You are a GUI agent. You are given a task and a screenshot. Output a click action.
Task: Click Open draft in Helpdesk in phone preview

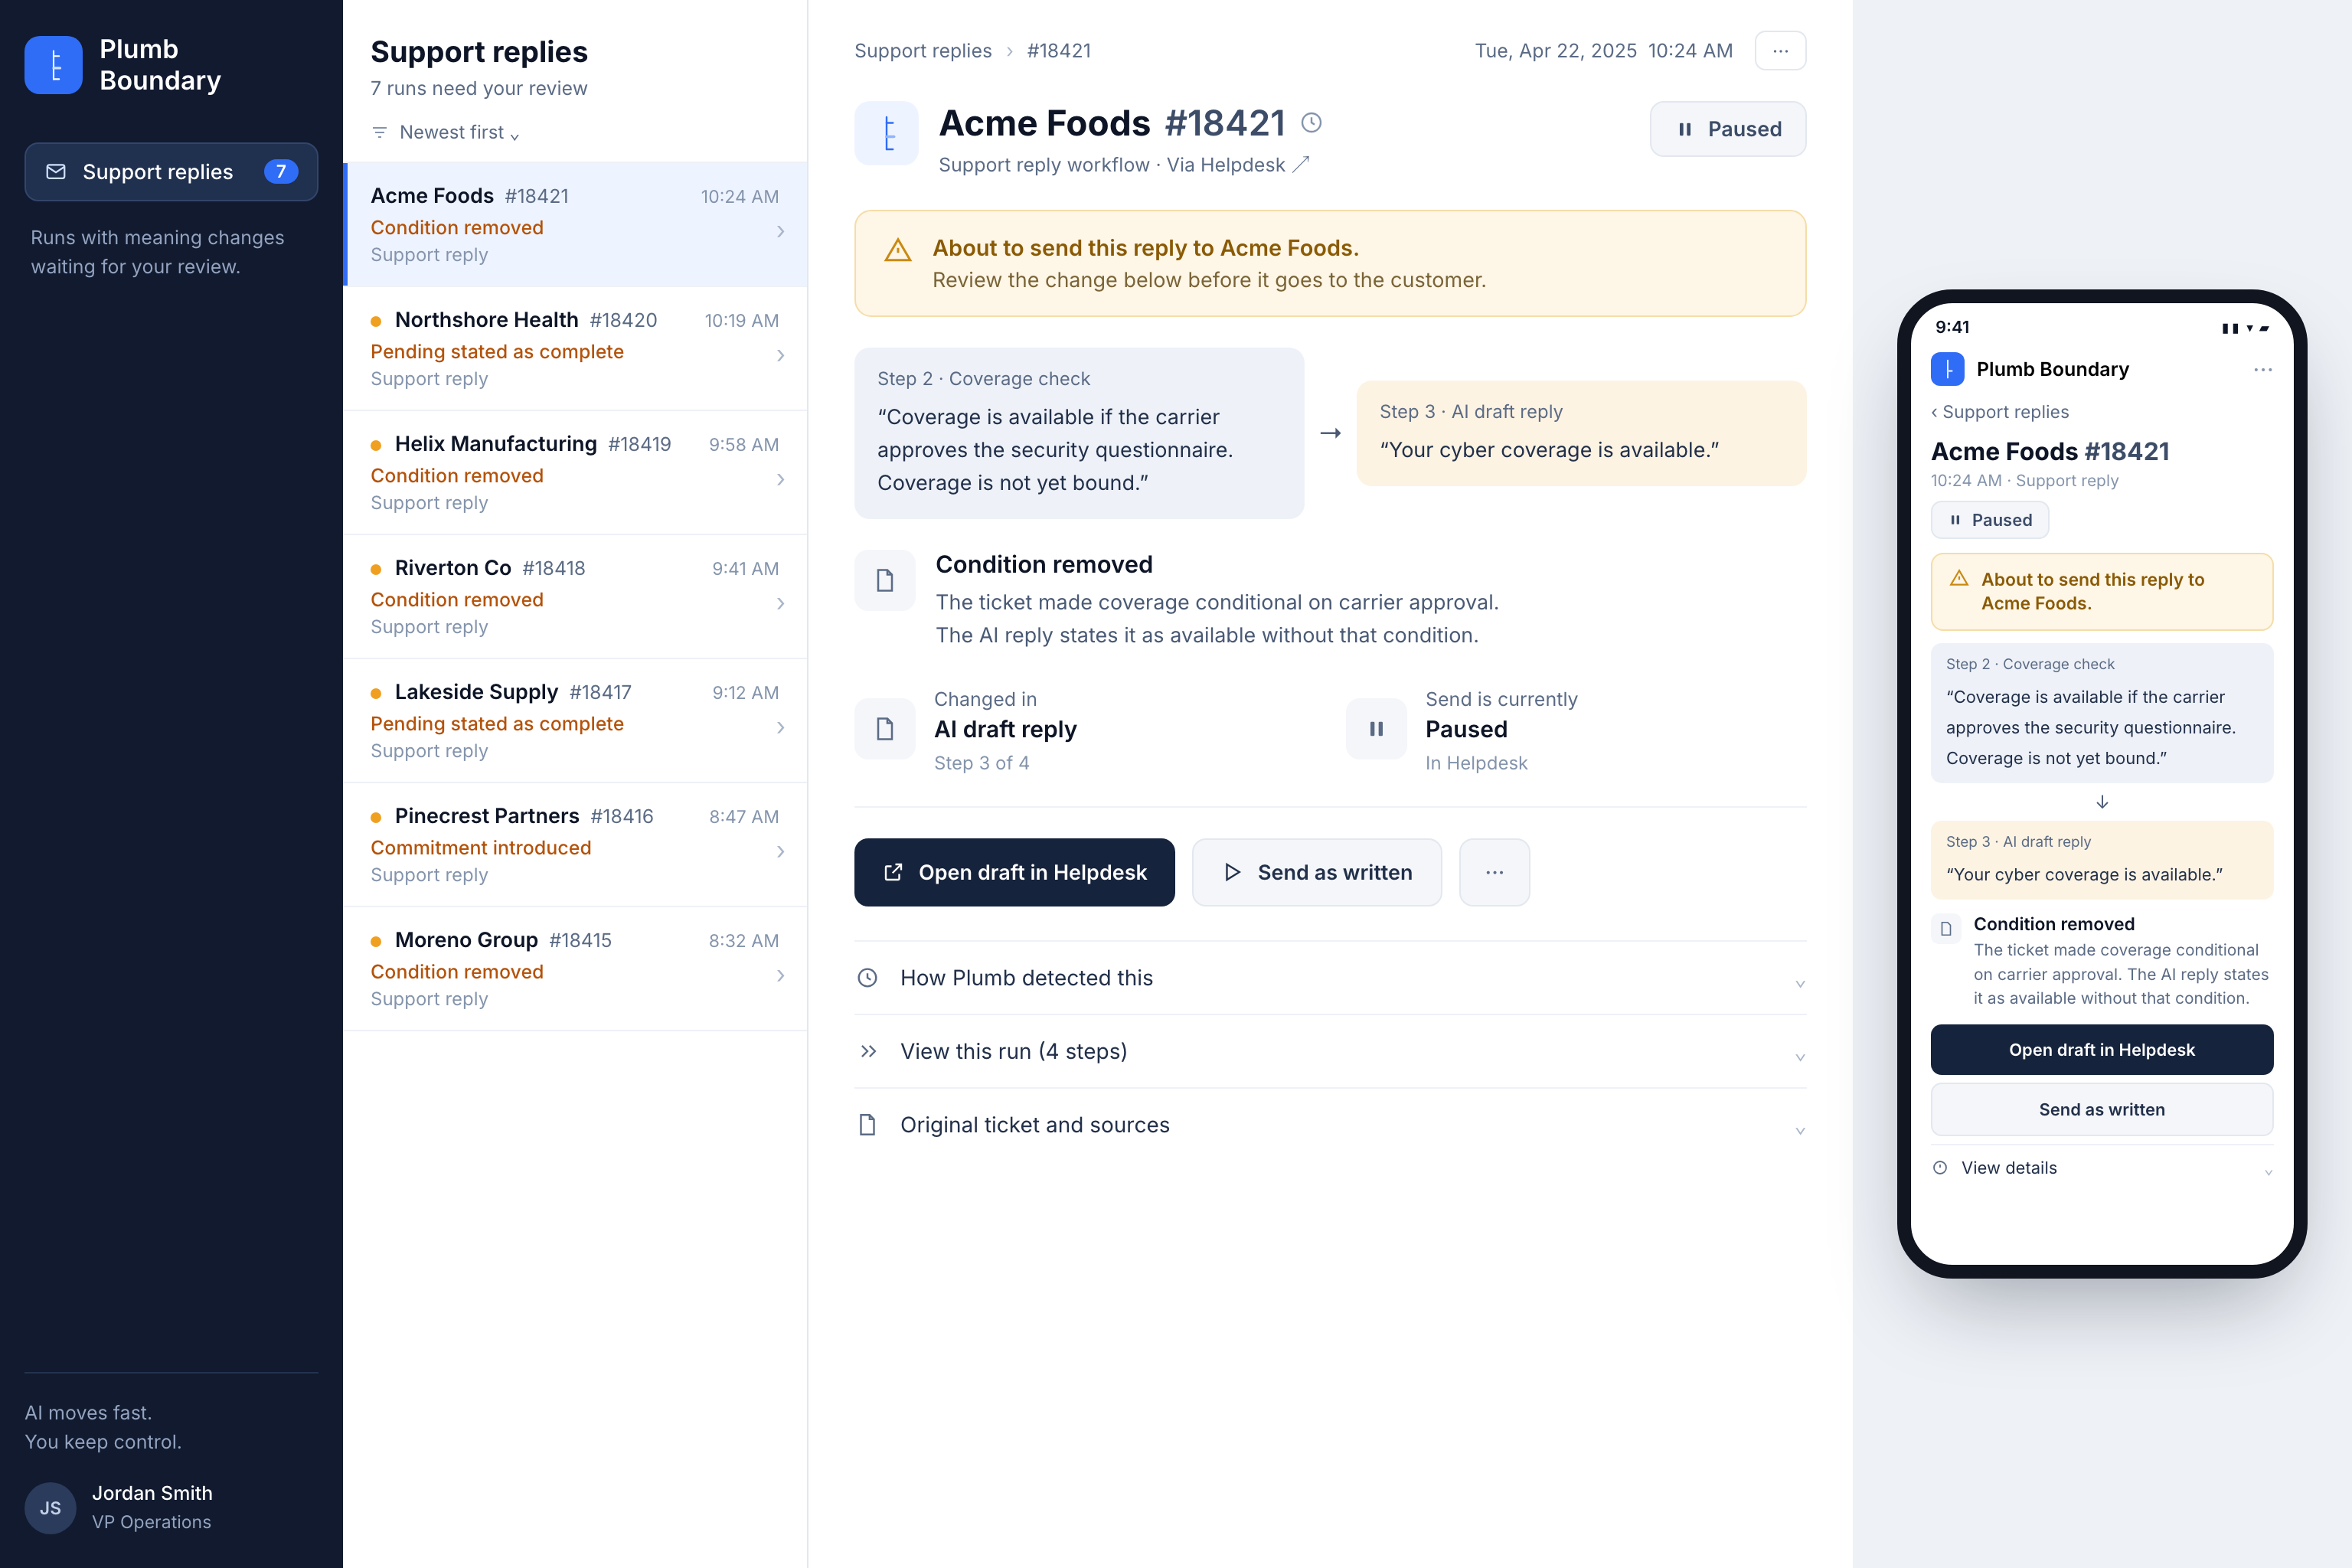[x=2102, y=1050]
